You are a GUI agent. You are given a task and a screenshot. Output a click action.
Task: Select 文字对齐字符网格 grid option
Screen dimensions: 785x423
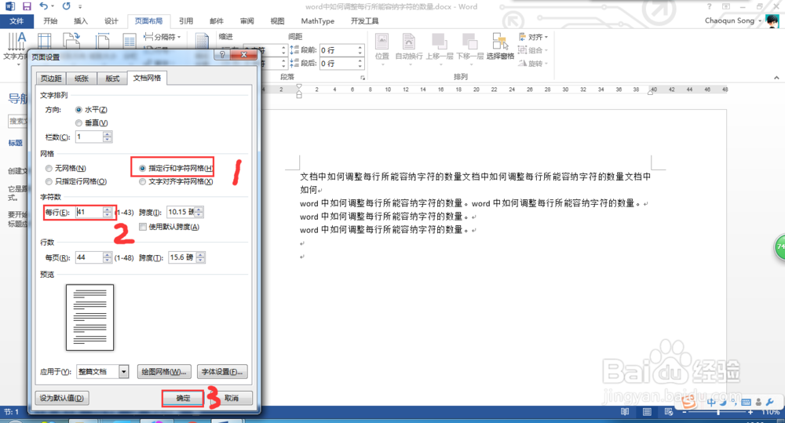tap(142, 181)
